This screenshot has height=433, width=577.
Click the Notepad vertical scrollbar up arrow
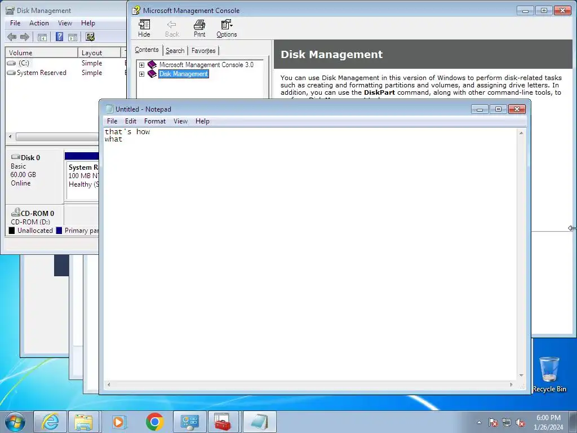521,133
